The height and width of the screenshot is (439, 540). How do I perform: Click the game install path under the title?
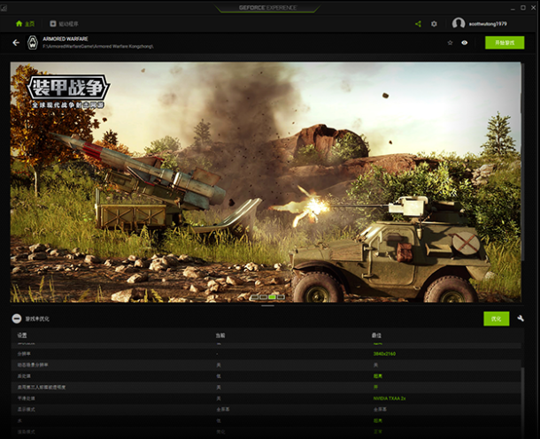(98, 47)
